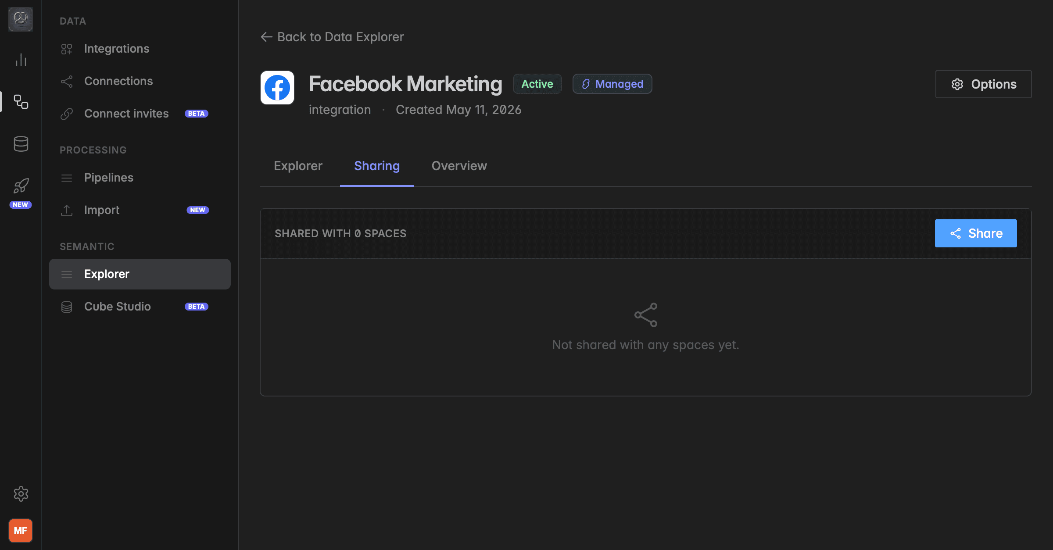The image size is (1053, 550).
Task: Open the database cylinder icon in rail
Action: pos(21,144)
